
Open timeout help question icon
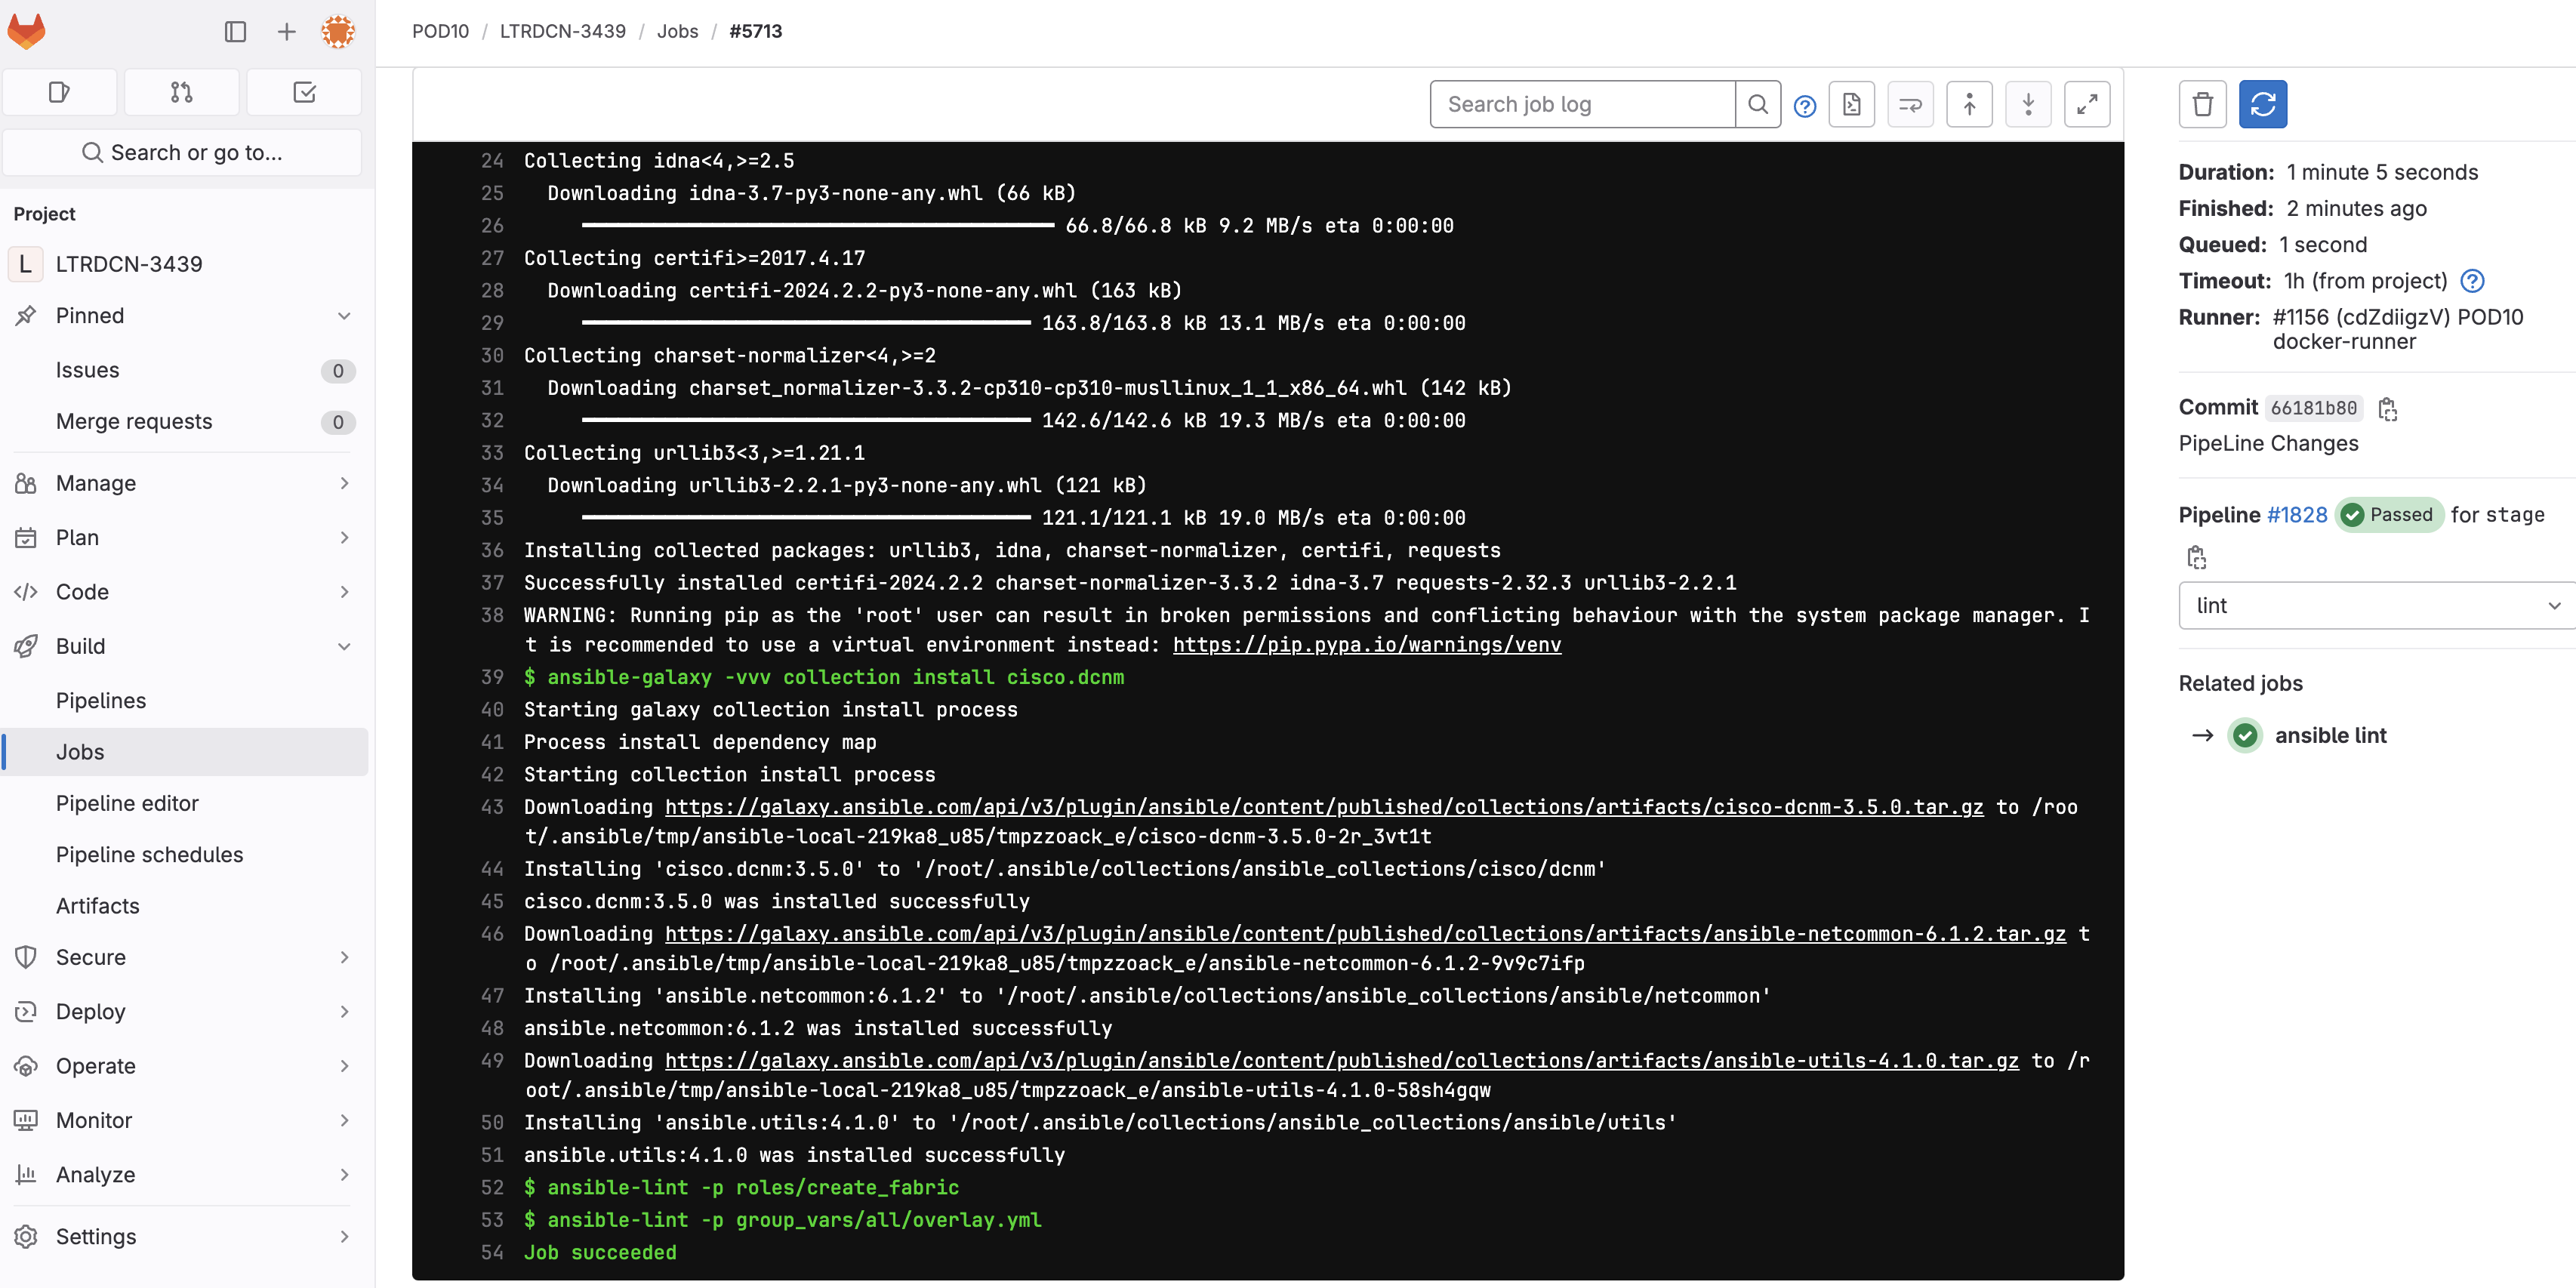point(2472,281)
